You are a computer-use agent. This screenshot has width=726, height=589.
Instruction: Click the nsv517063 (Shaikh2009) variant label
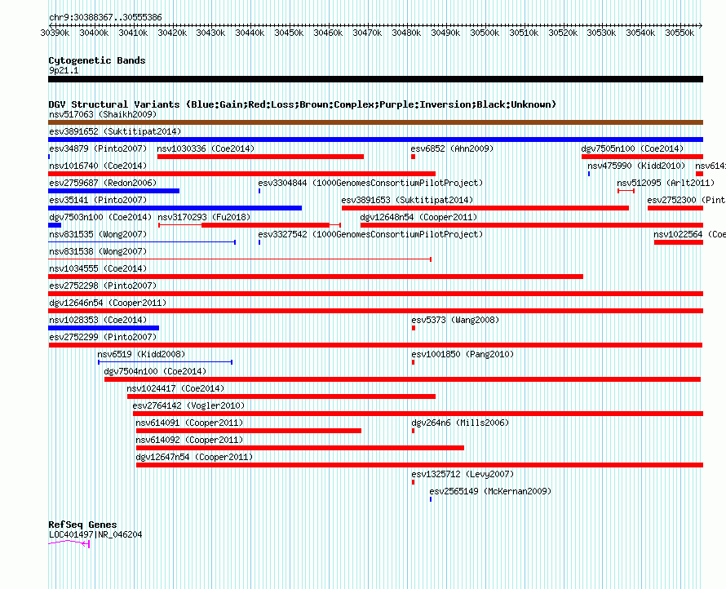point(103,114)
